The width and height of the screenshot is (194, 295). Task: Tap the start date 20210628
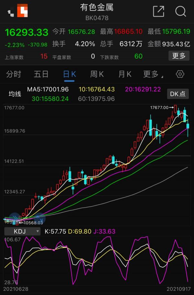click(x=16, y=289)
